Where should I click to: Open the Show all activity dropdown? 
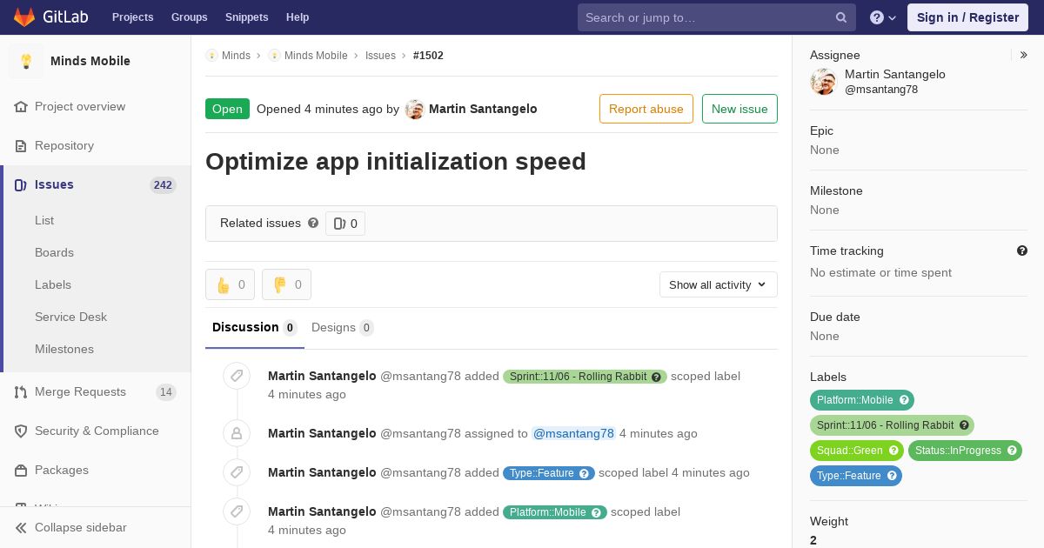[719, 284]
